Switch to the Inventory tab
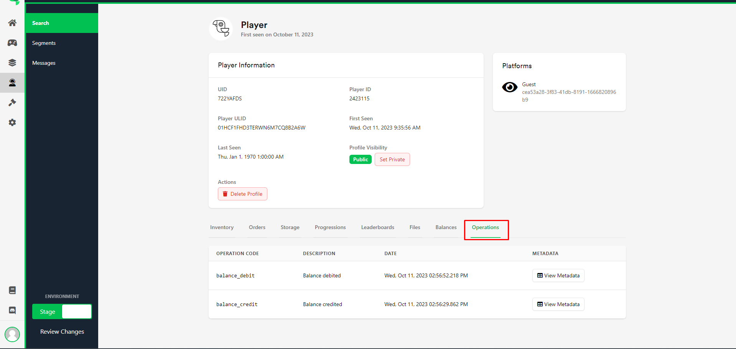Image resolution: width=736 pixels, height=349 pixels. [222, 228]
